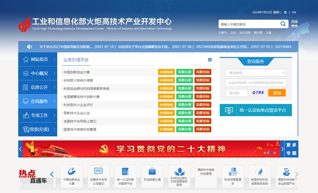Open 新型研发机构信息服务系统 card
Screen dimensions: 318x193
coord(260,176)
